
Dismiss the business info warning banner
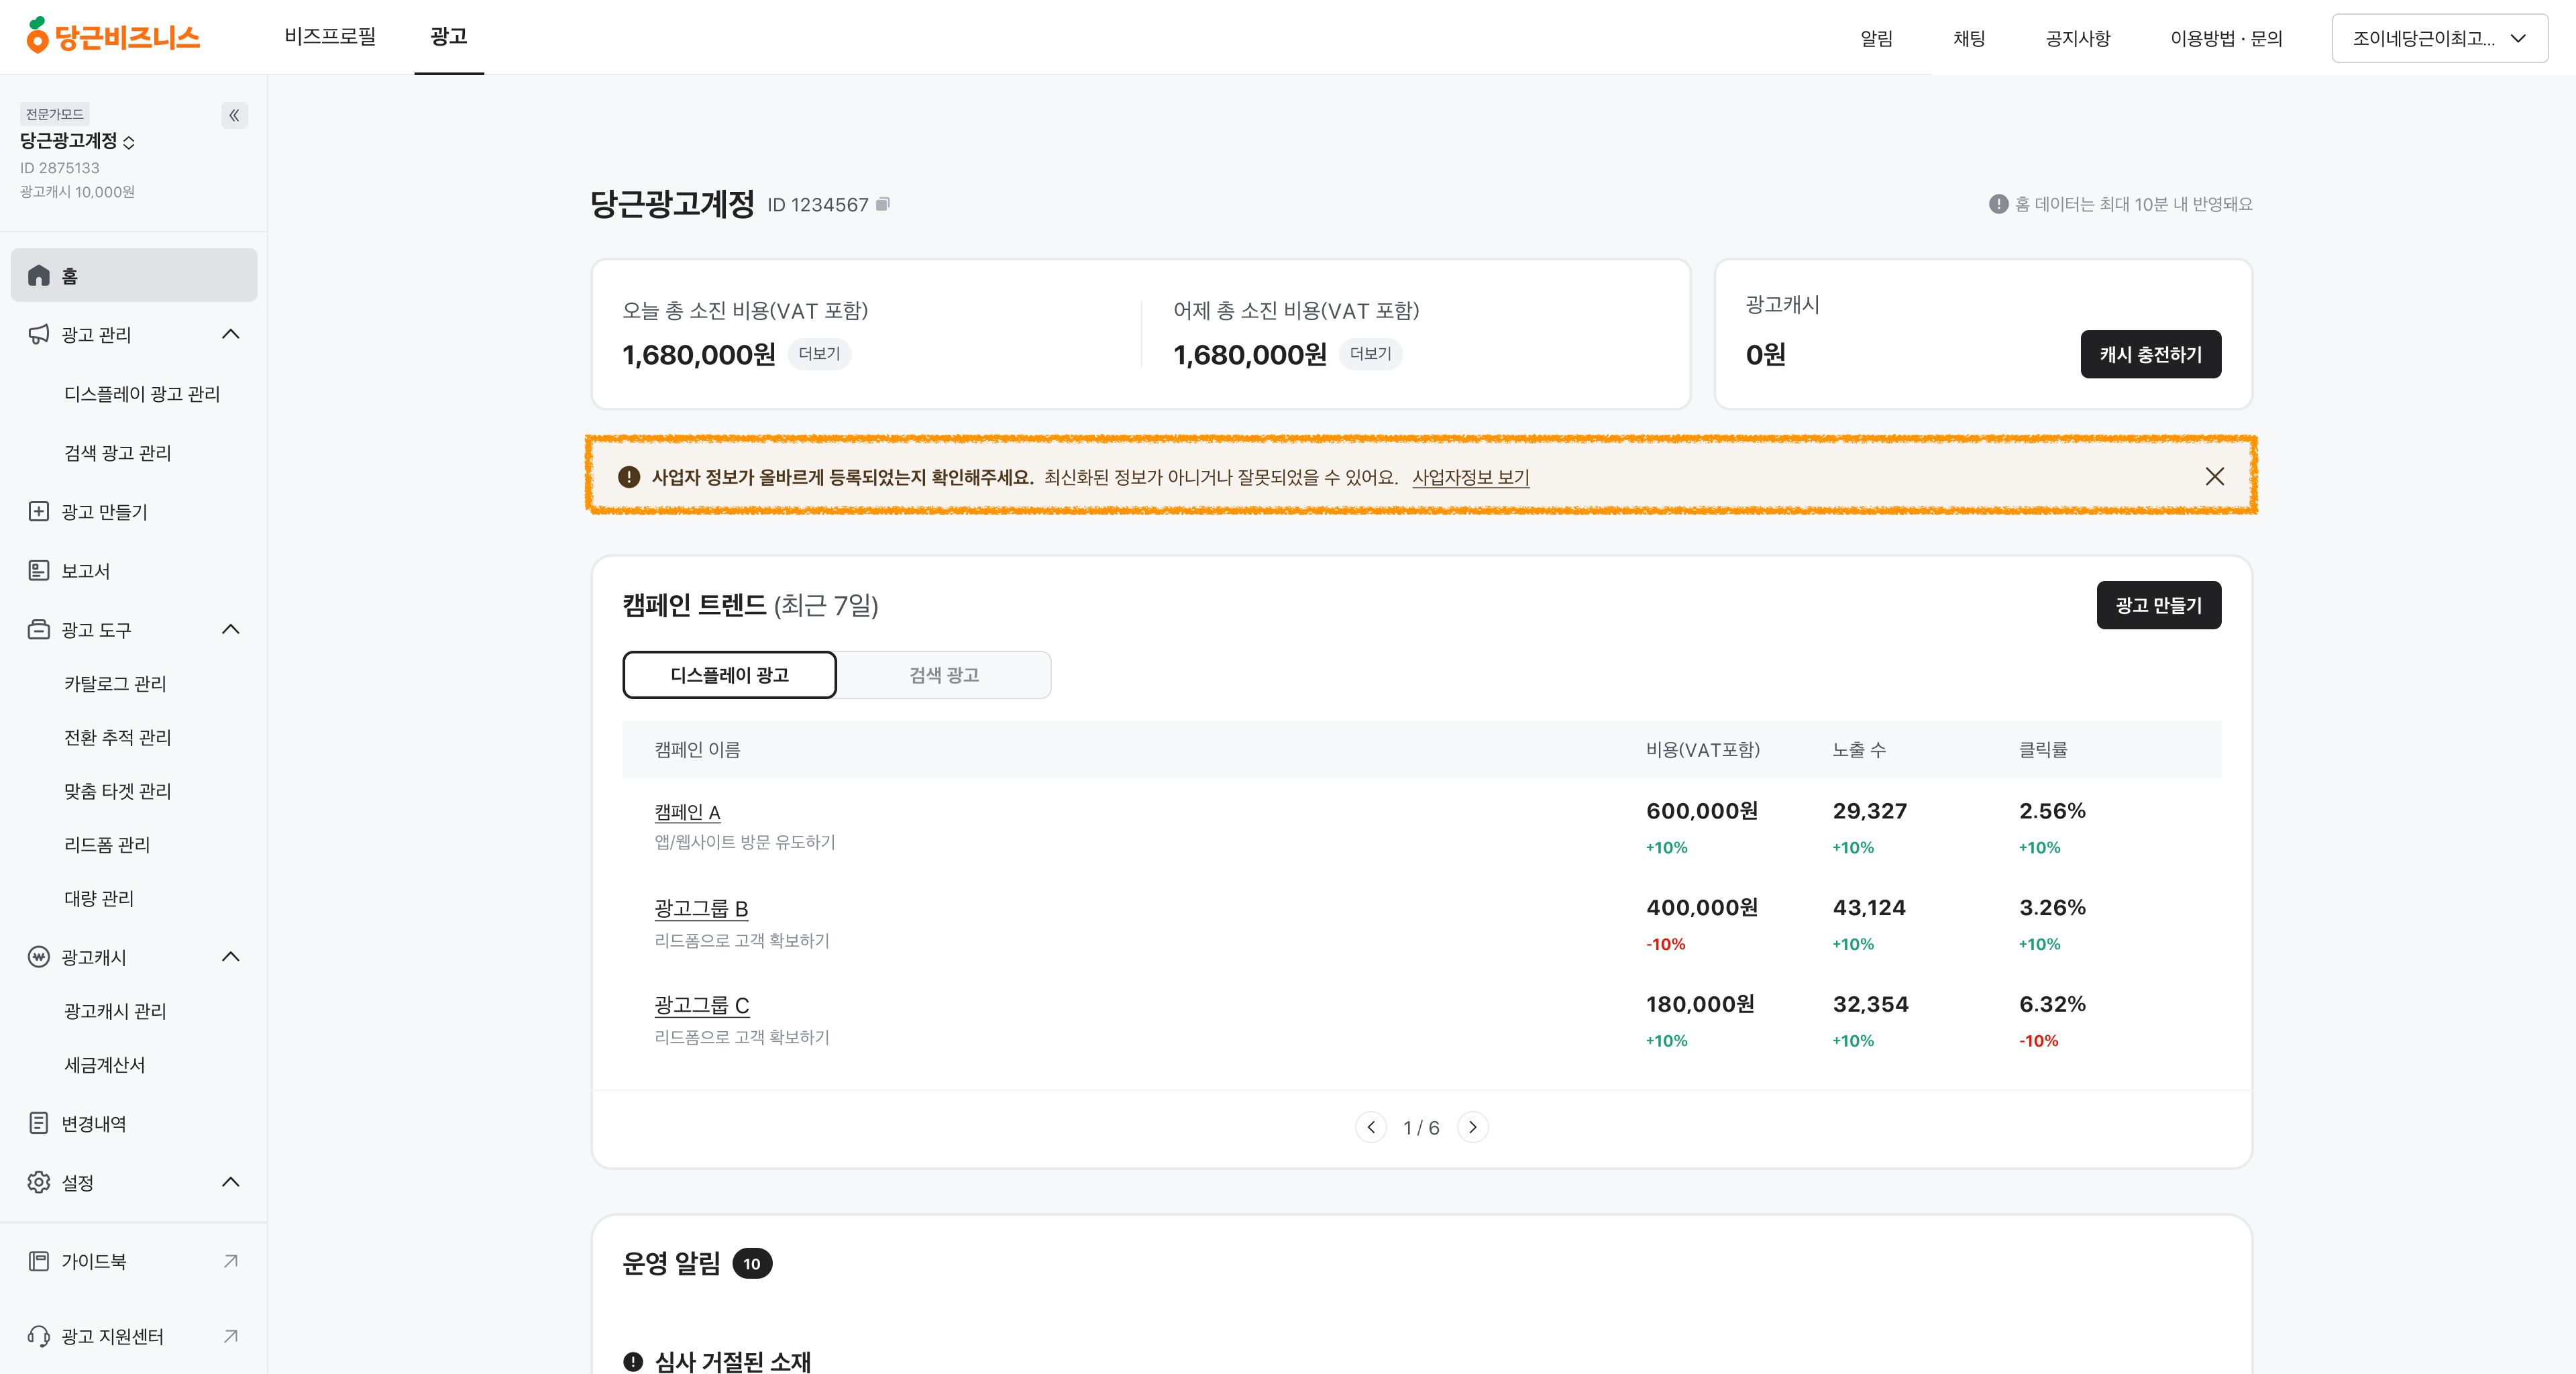(x=2214, y=477)
